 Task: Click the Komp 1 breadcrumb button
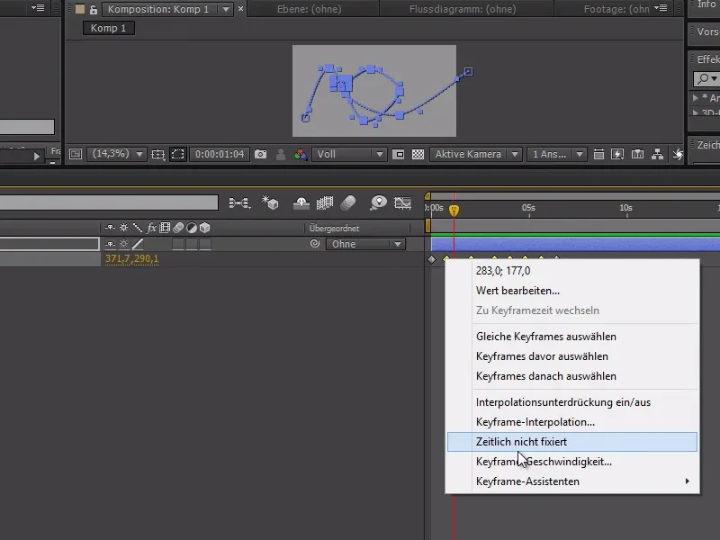point(108,28)
